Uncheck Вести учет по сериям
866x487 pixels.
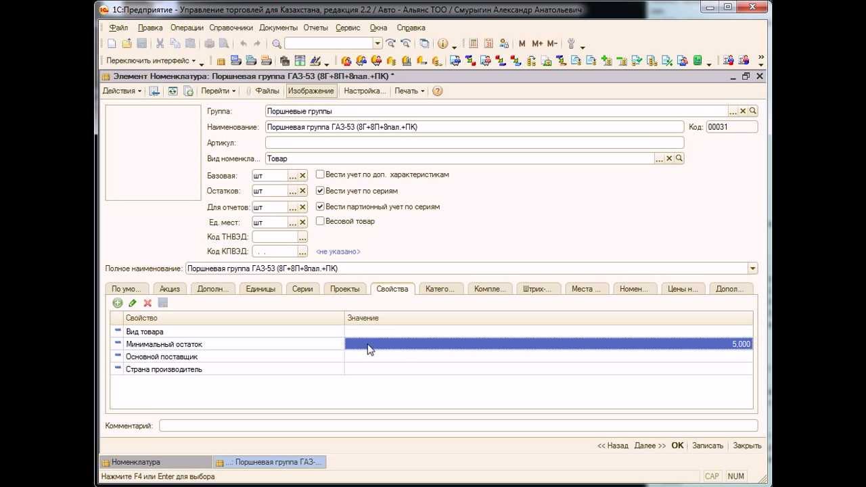click(320, 191)
